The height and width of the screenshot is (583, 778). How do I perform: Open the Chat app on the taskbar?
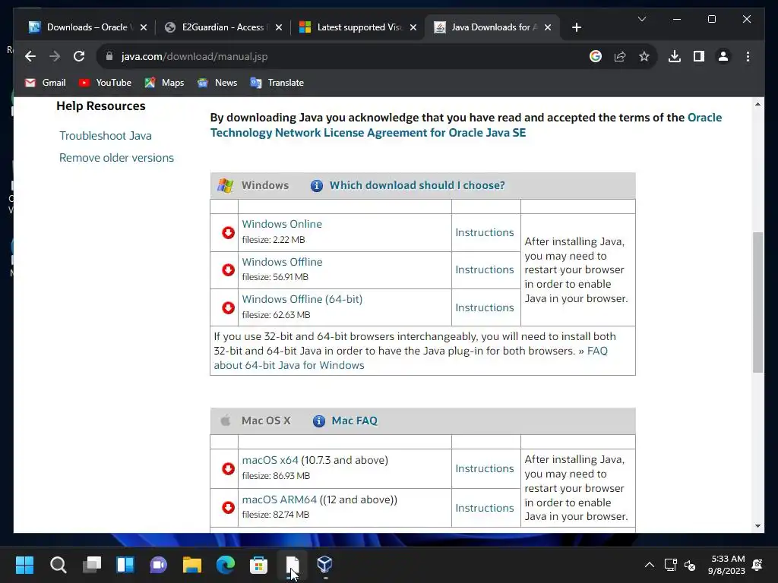pyautogui.click(x=159, y=565)
